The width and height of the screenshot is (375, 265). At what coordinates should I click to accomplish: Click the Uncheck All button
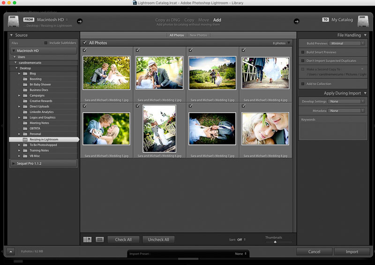coord(158,239)
